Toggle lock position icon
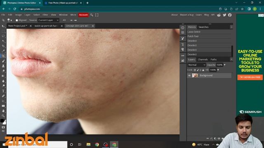Image resolution: width=264 pixels, height=148 pixels. pyautogui.click(x=200, y=70)
